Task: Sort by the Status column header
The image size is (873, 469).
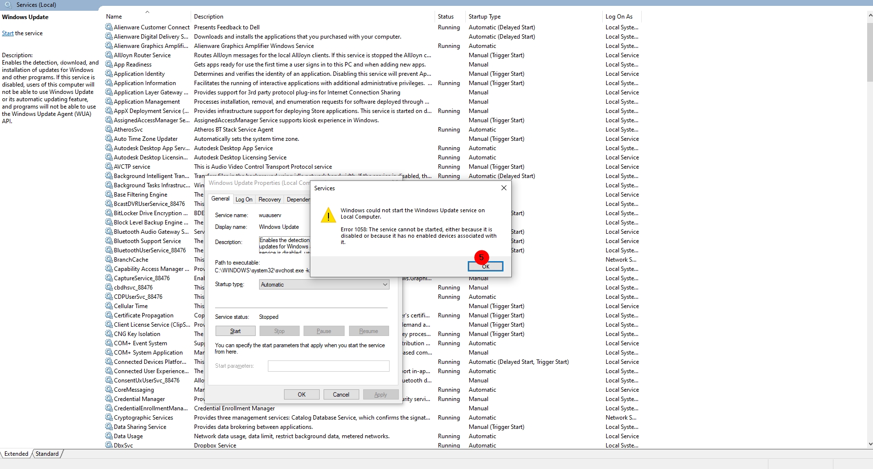Action: (x=450, y=17)
